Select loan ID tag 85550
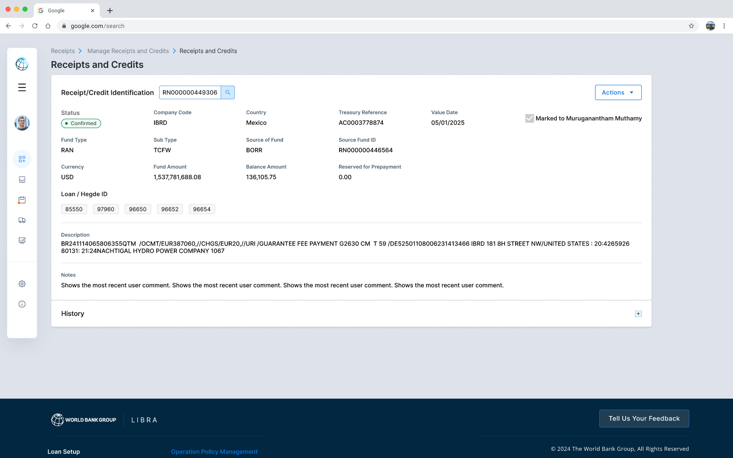The width and height of the screenshot is (733, 458). tap(74, 209)
